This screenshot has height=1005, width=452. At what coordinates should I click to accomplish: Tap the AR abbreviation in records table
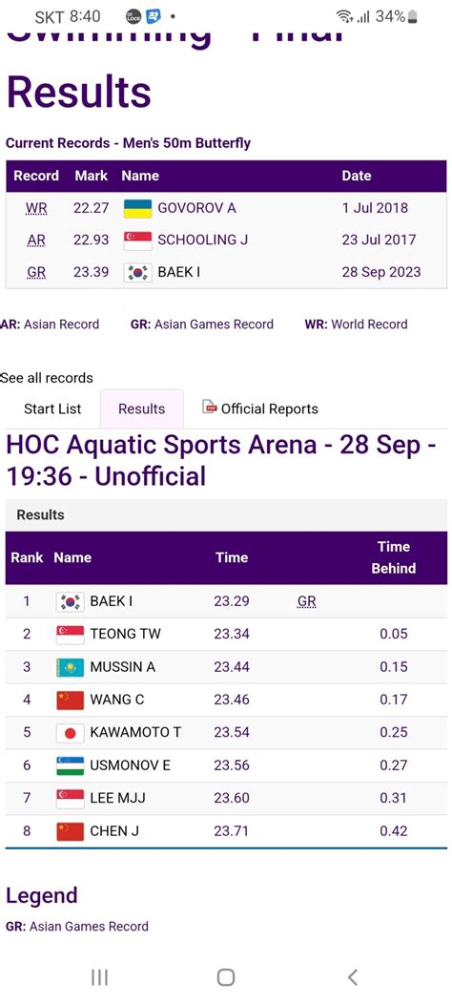(x=36, y=241)
